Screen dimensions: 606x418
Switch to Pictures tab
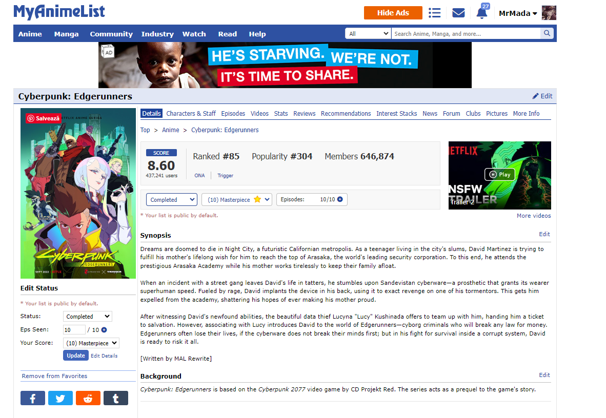[x=497, y=114]
